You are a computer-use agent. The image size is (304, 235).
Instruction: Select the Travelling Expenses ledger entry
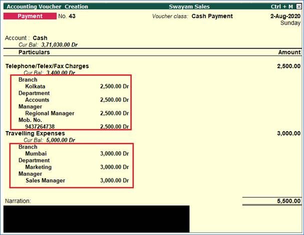click(x=35, y=133)
